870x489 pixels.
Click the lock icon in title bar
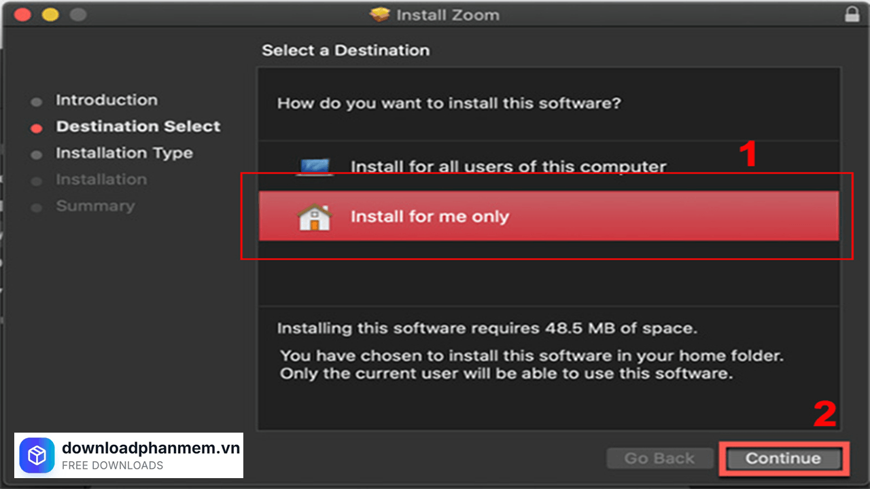click(x=851, y=14)
